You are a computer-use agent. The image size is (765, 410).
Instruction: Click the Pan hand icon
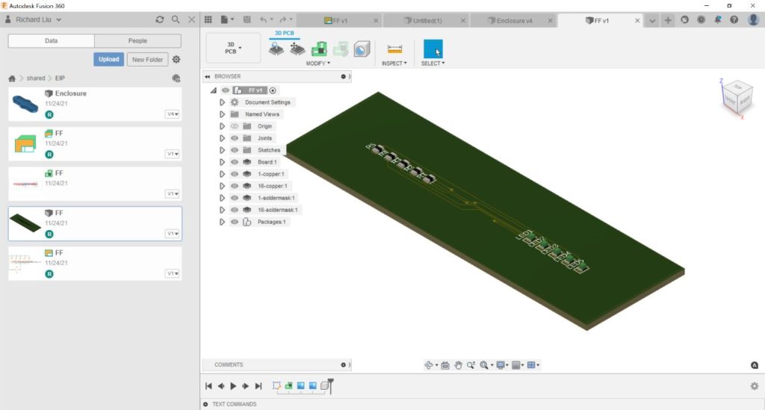459,365
